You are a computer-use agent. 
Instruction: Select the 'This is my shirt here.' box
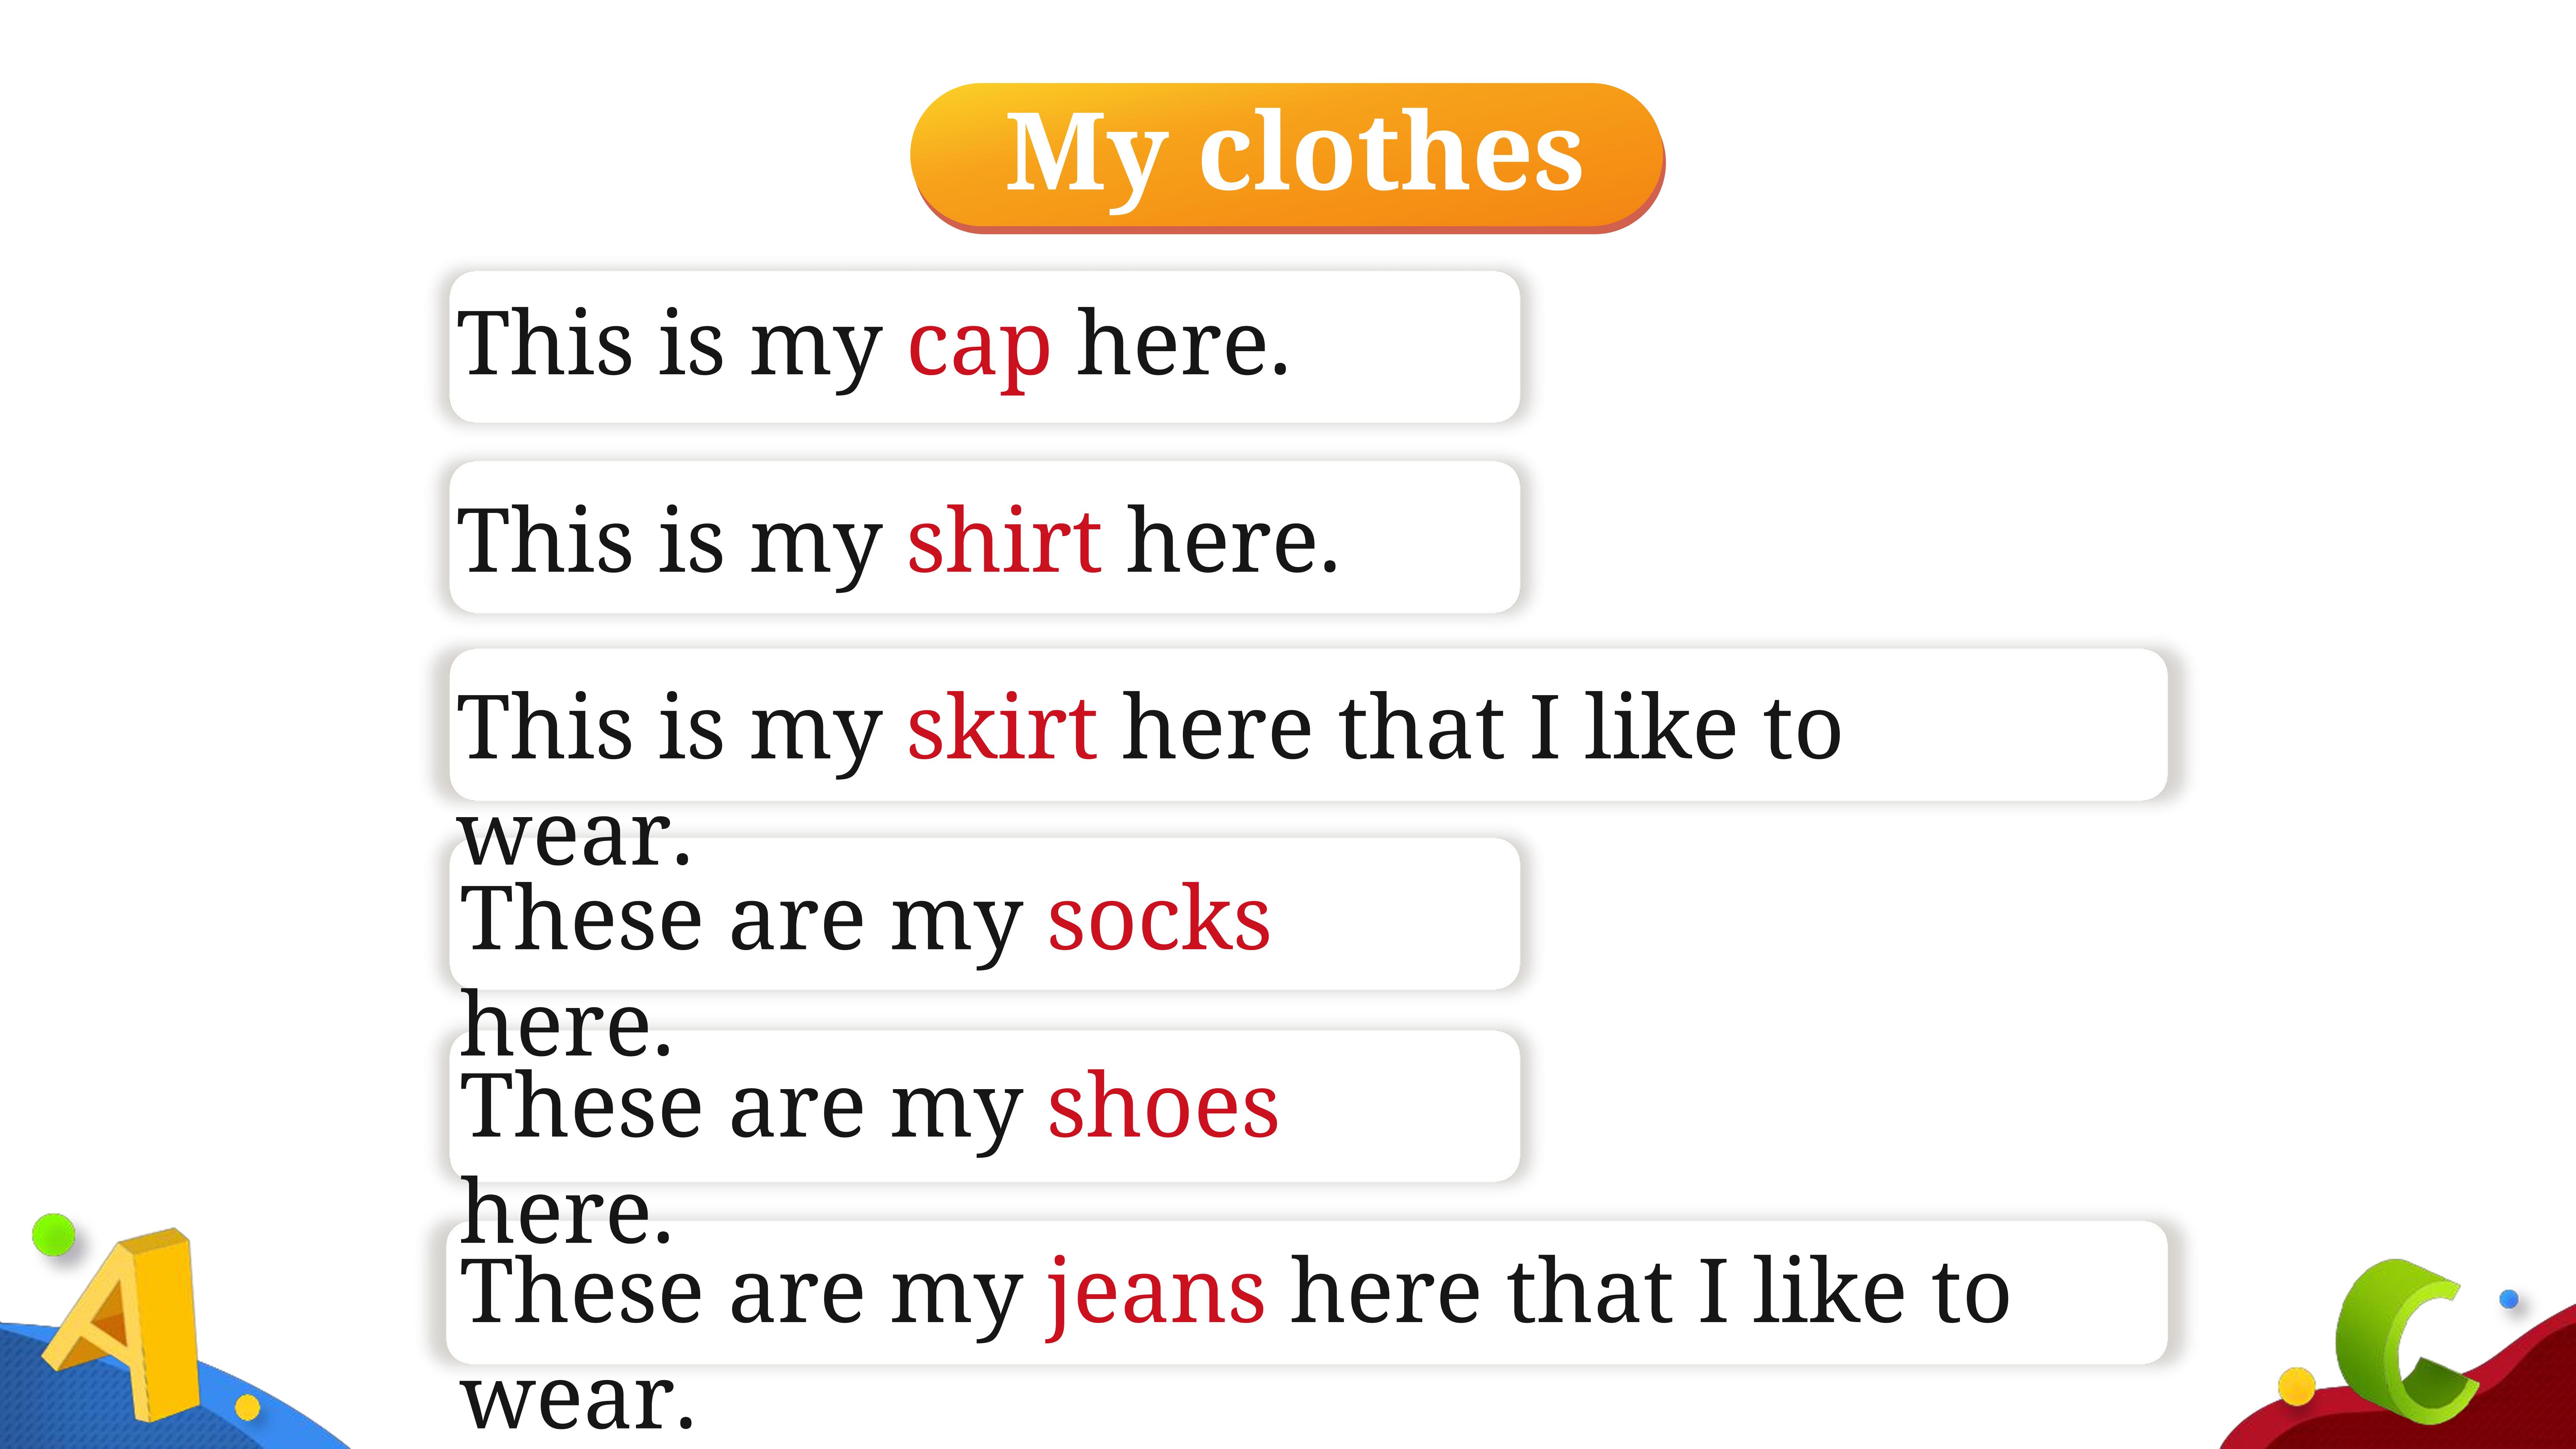pos(985,537)
